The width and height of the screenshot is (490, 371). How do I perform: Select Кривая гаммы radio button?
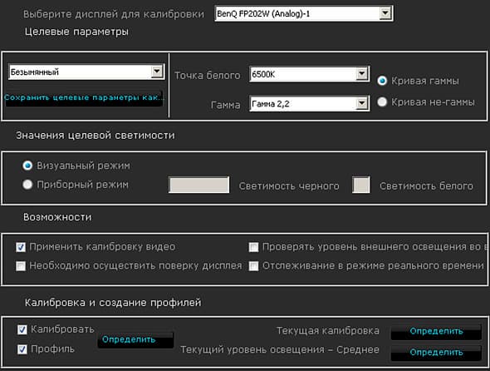pos(382,81)
